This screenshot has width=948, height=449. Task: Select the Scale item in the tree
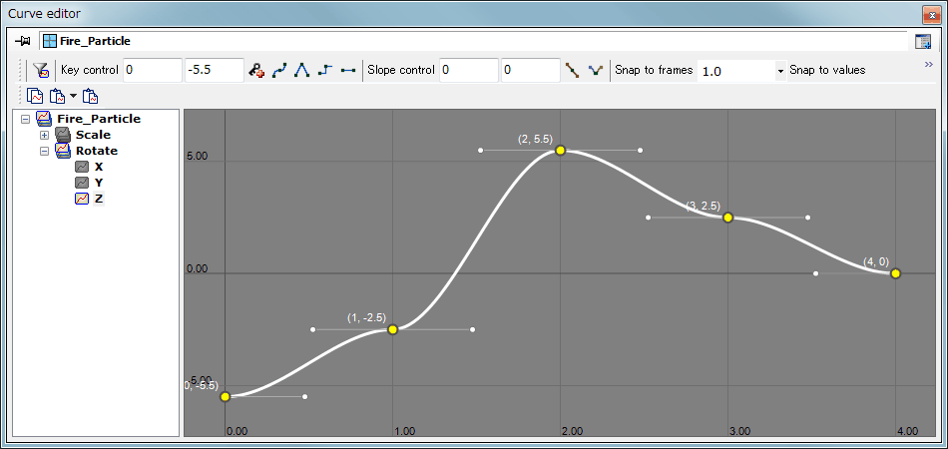click(x=93, y=135)
